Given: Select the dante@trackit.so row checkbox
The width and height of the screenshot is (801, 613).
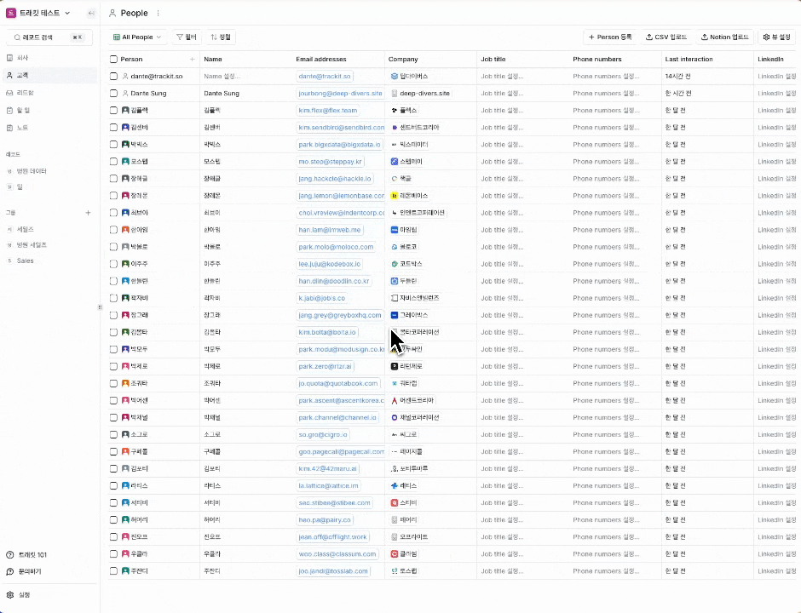Looking at the screenshot, I should pos(113,76).
